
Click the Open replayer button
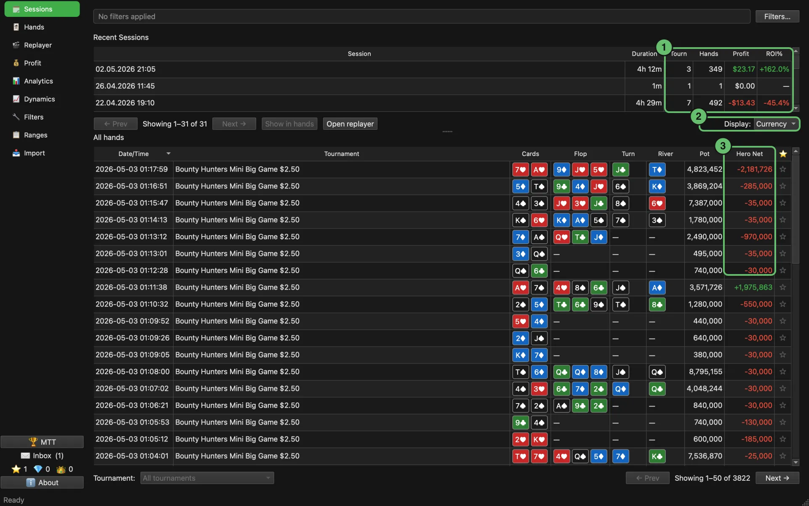[x=350, y=124]
